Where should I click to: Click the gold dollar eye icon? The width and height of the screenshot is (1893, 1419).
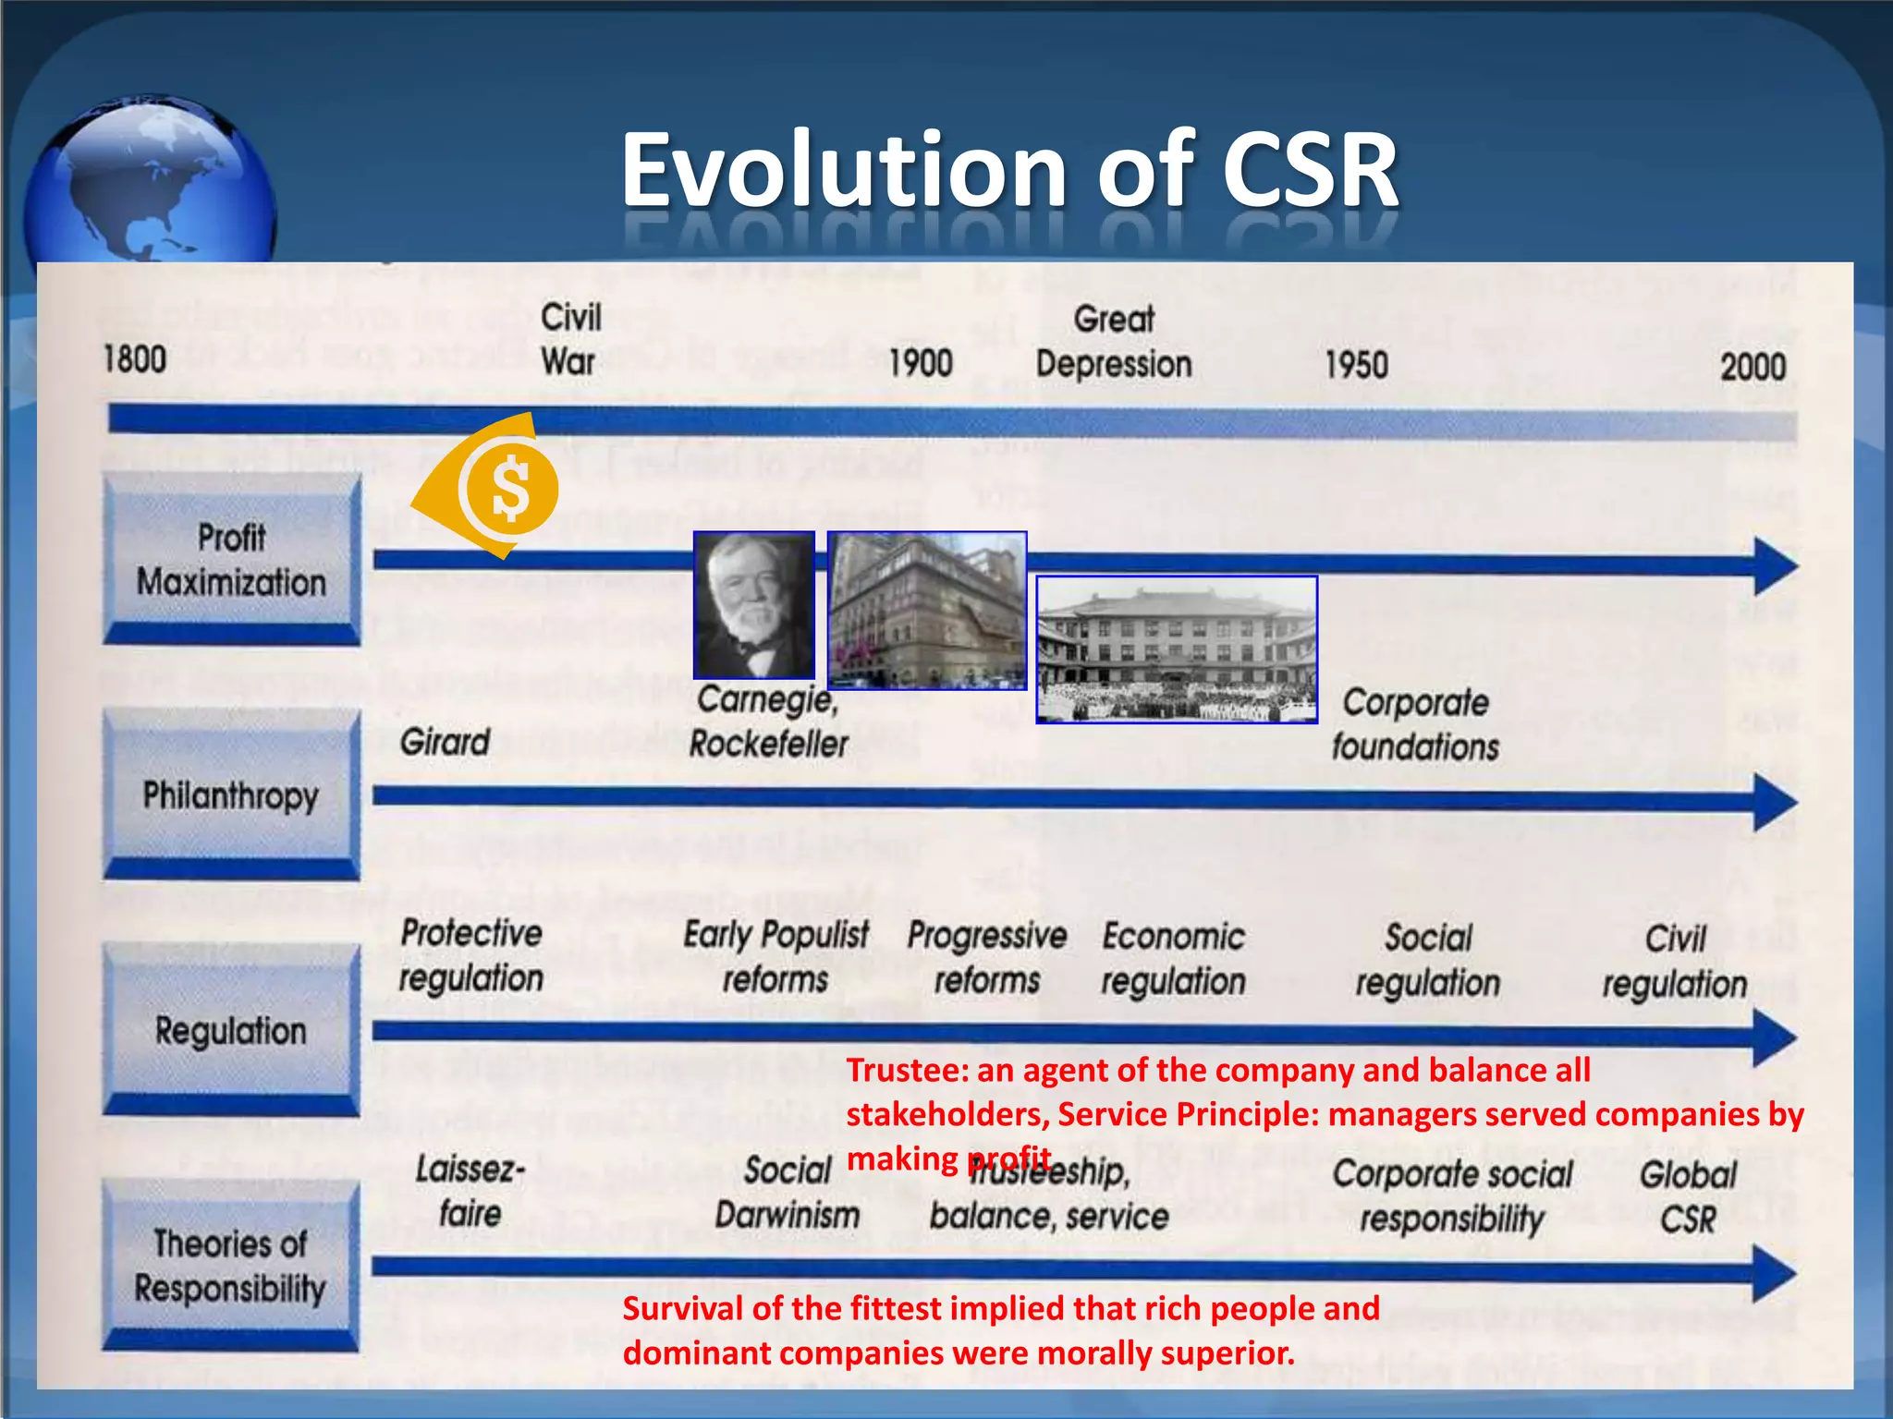pyautogui.click(x=485, y=486)
